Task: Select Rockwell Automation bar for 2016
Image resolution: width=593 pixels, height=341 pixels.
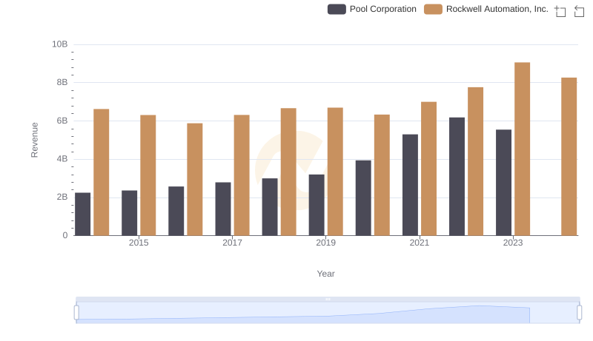Action: pyautogui.click(x=195, y=180)
